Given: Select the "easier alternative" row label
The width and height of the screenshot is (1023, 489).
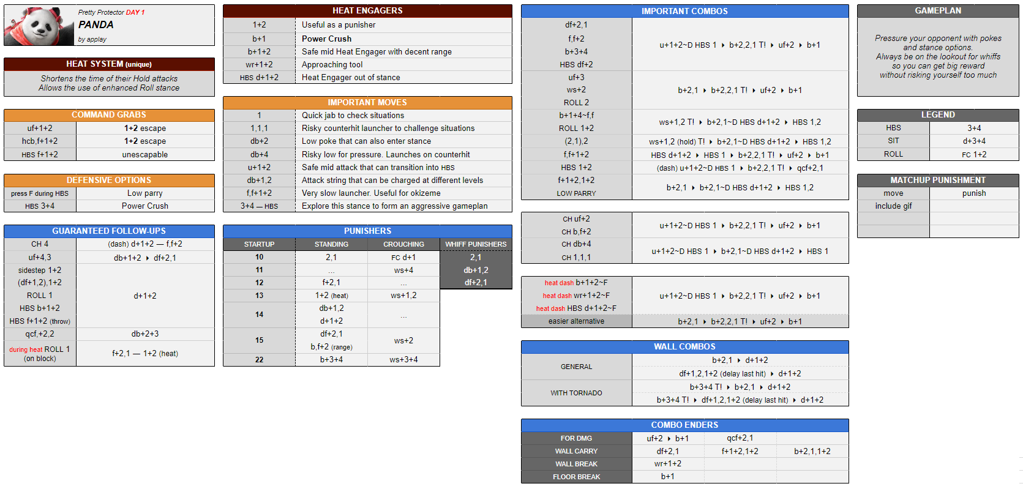Looking at the screenshot, I should click(x=576, y=321).
